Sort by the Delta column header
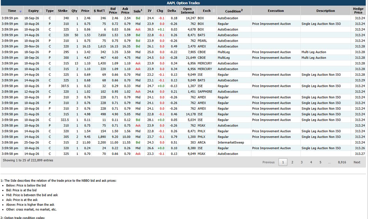Screen dimensions: 368x219 [x=172, y=11]
